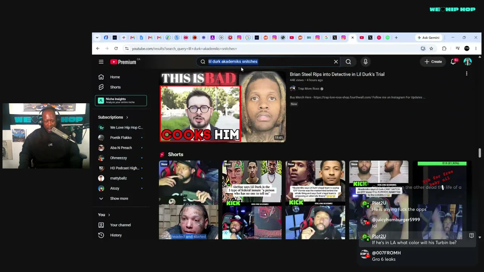Start voice search with microphone
The height and width of the screenshot is (272, 484).
click(x=365, y=62)
